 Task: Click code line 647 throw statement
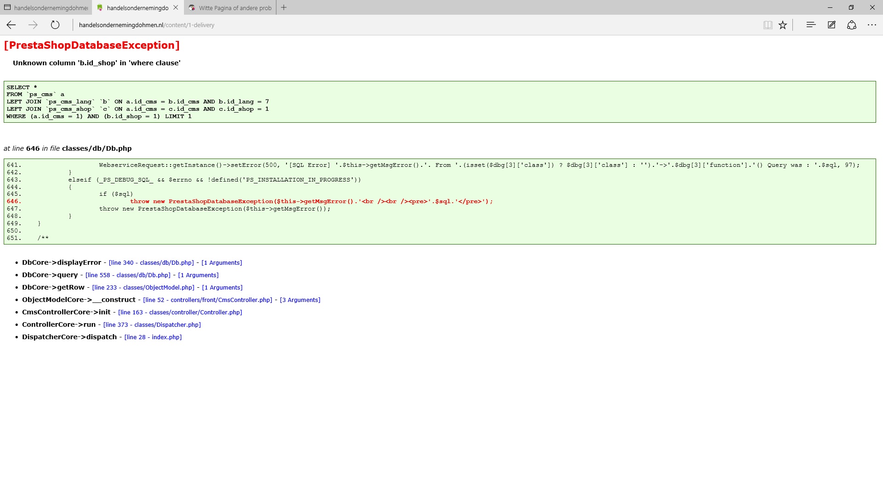click(x=215, y=209)
